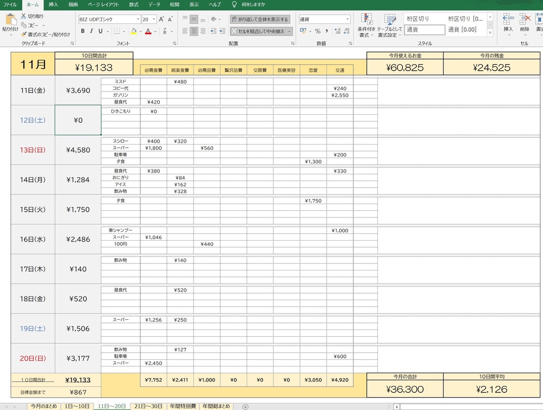Decrease decimal places
The height and width of the screenshot is (410, 543).
pos(347,31)
